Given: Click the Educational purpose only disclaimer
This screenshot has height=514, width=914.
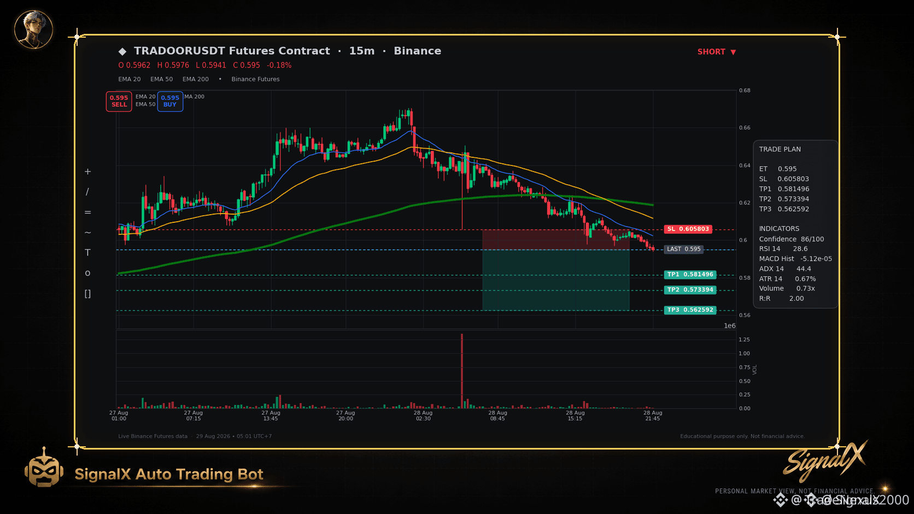Looking at the screenshot, I should pyautogui.click(x=742, y=436).
